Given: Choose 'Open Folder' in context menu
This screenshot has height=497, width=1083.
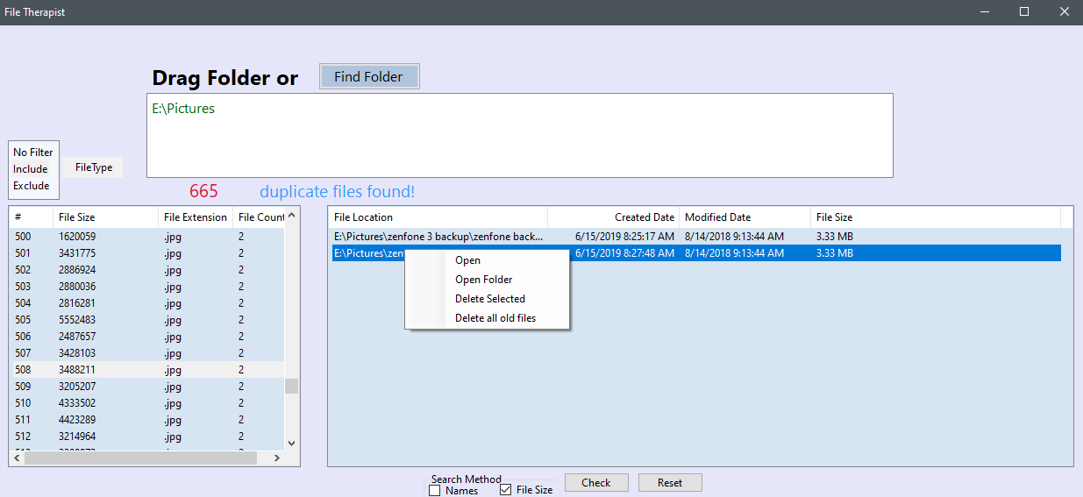Looking at the screenshot, I should coord(483,280).
